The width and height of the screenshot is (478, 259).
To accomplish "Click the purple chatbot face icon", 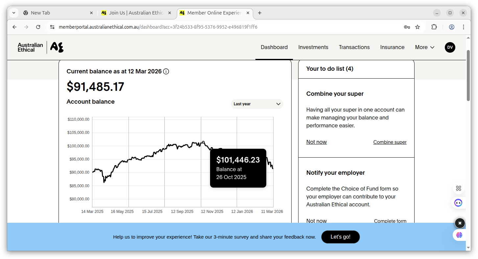I will pyautogui.click(x=458, y=203).
